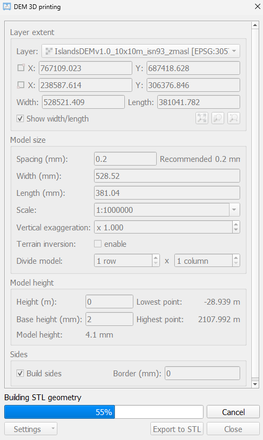Increase the row count stepper
This screenshot has width=263, height=440.
click(x=156, y=257)
